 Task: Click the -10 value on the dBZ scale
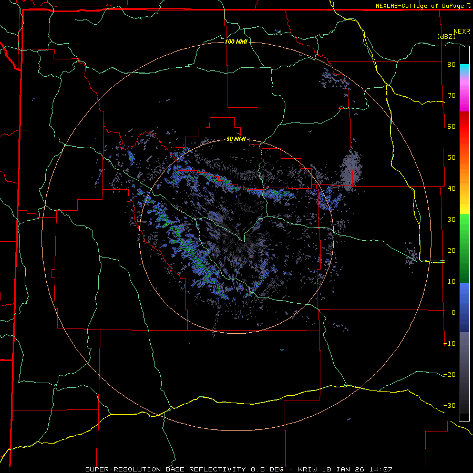(x=449, y=344)
